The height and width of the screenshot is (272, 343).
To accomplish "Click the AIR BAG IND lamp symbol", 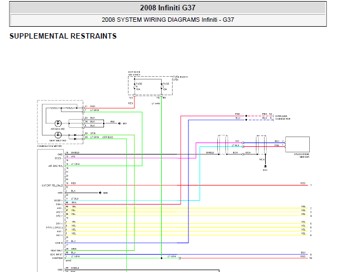I will (x=58, y=123).
